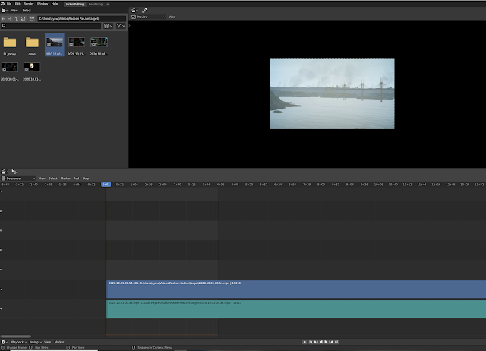The width and height of the screenshot is (486, 351).
Task: Expand the file browser side region arrow
Action: click(x=130, y=25)
